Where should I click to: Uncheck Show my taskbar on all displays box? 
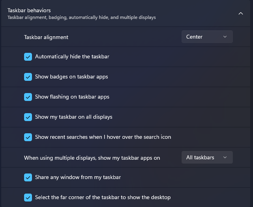[28, 117]
